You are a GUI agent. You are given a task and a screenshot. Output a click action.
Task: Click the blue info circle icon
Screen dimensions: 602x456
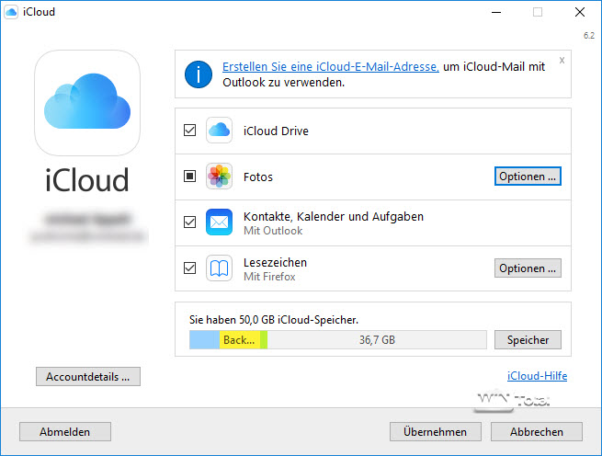click(199, 74)
